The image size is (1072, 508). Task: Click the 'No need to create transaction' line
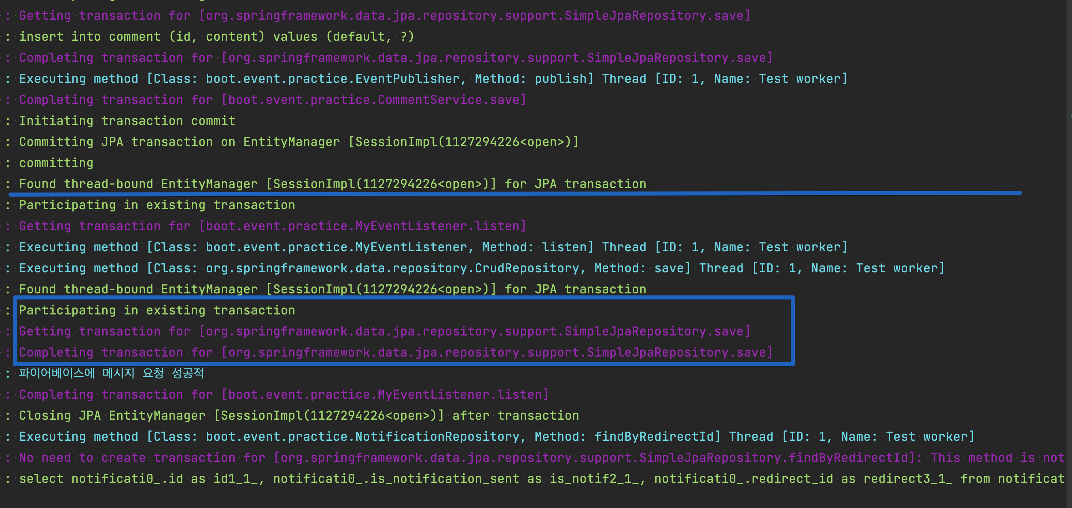541,458
